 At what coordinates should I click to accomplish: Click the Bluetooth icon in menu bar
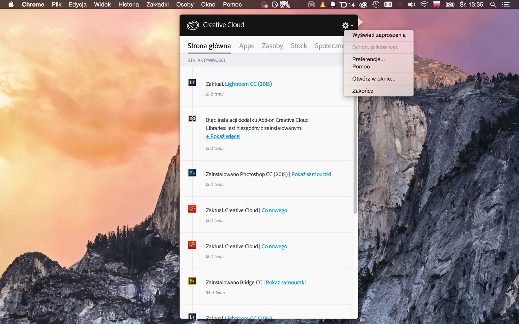click(400, 5)
